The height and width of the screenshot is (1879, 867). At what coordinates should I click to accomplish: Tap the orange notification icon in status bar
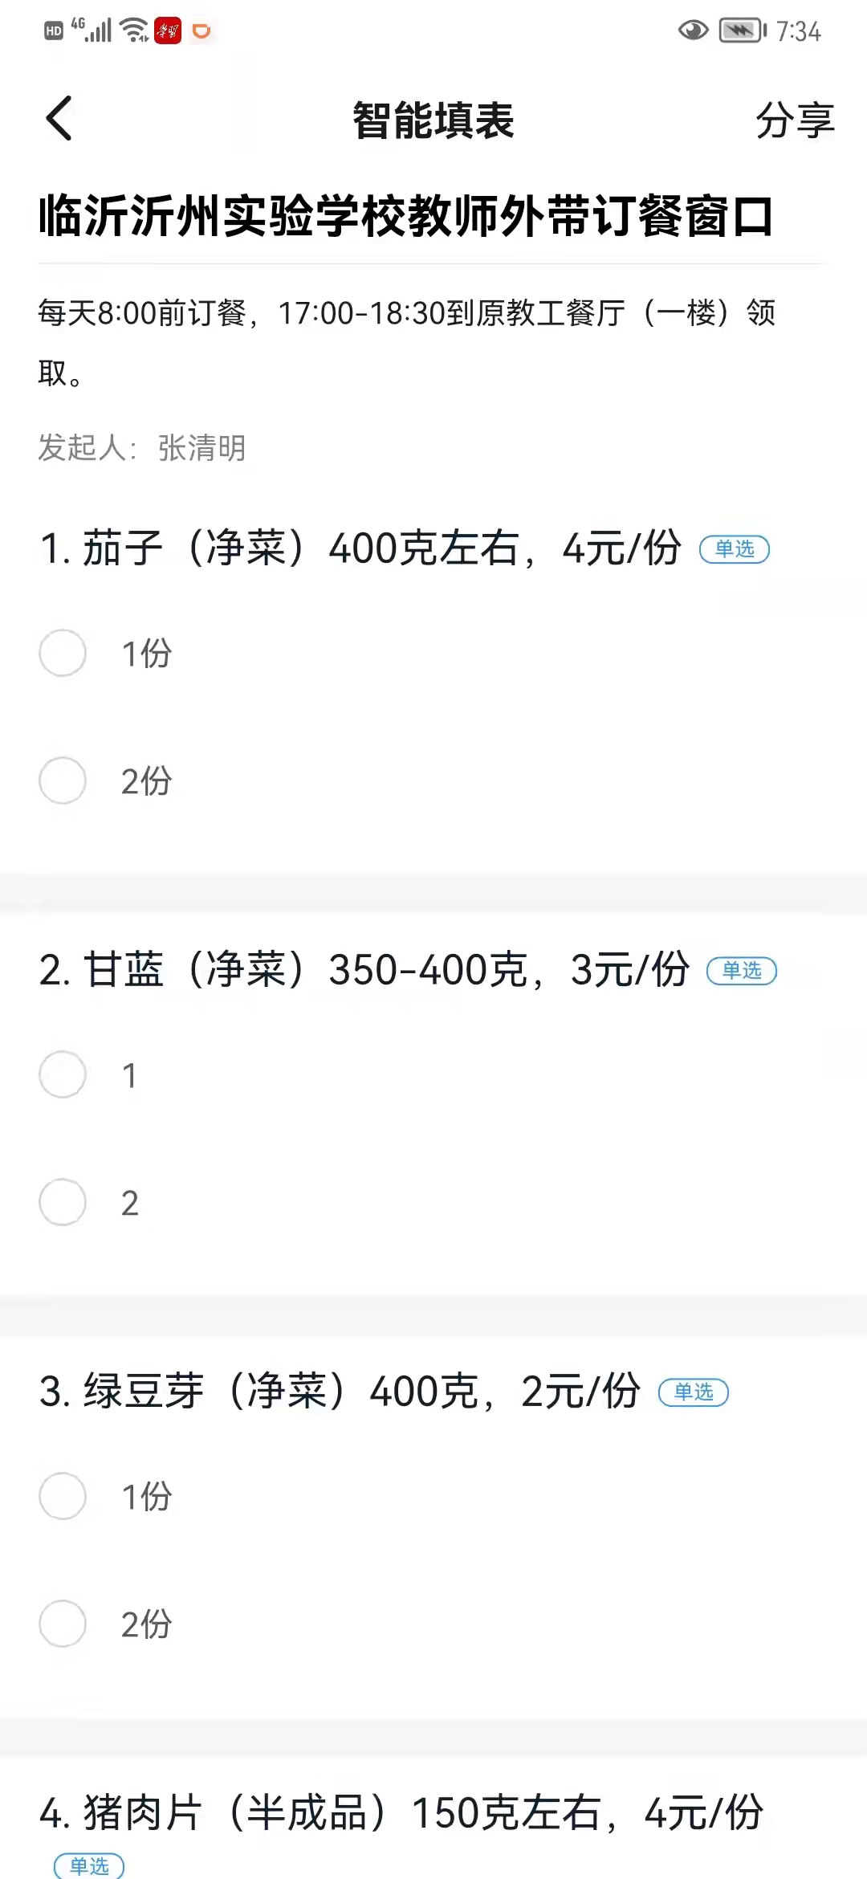pos(201,31)
